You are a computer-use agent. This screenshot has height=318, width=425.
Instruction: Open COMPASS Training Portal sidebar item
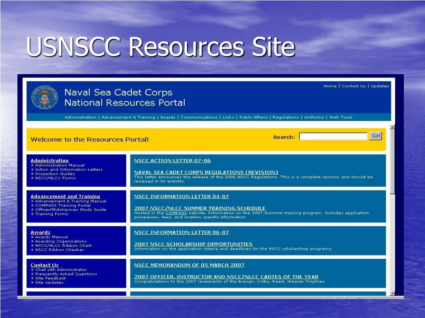[x=63, y=205]
